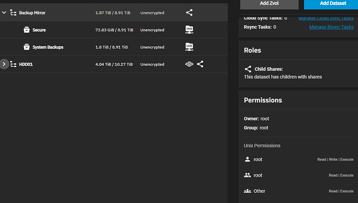
Task: Select the Secure dataset row
Action: pyautogui.click(x=114, y=30)
